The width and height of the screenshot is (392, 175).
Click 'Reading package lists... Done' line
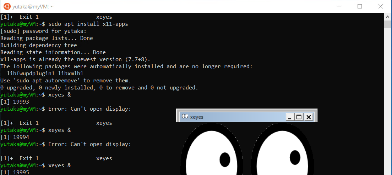47,38
